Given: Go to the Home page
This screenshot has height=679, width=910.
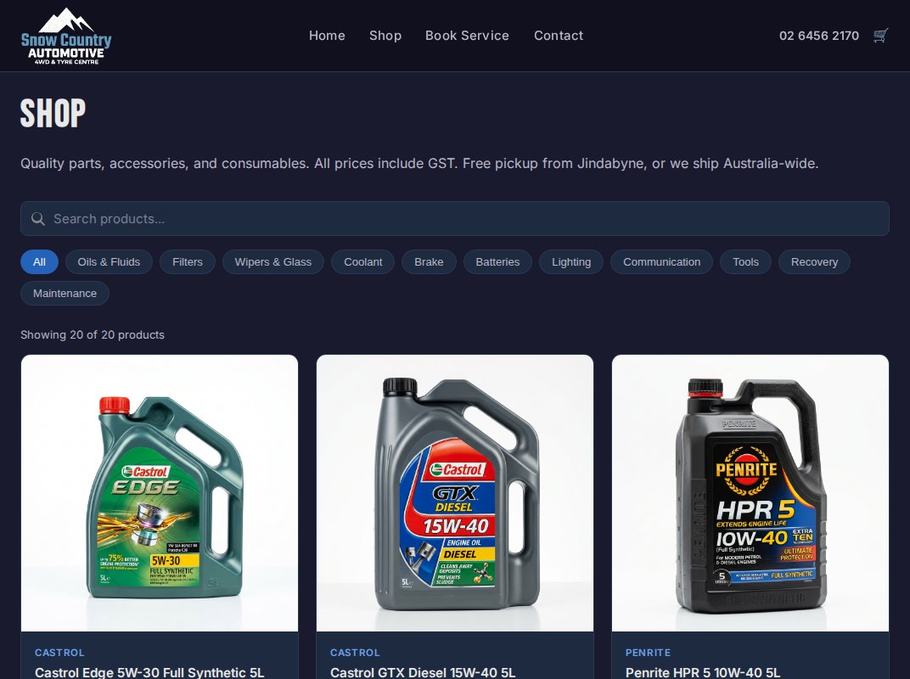Looking at the screenshot, I should (x=327, y=36).
